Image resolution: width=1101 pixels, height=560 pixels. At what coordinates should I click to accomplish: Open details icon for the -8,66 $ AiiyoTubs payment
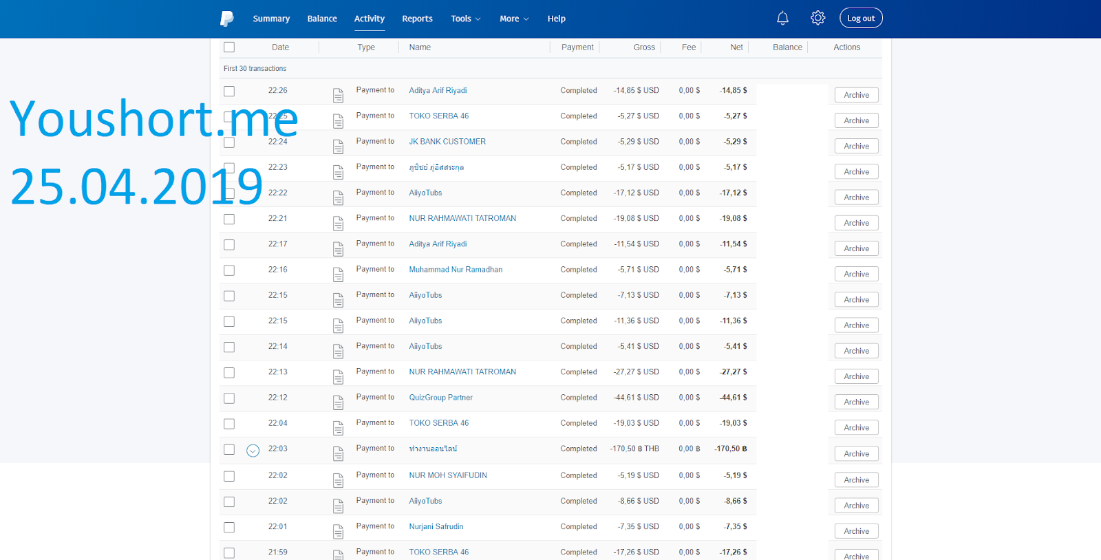338,506
